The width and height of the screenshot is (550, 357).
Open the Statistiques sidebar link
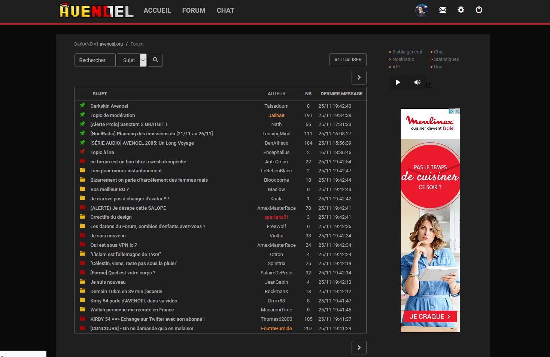click(x=446, y=59)
